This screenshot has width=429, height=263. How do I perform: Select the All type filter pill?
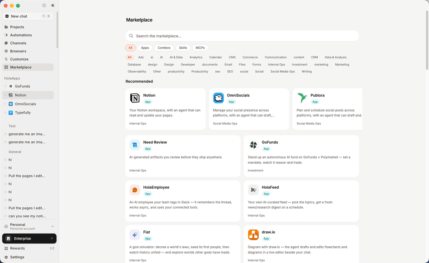[x=131, y=48]
